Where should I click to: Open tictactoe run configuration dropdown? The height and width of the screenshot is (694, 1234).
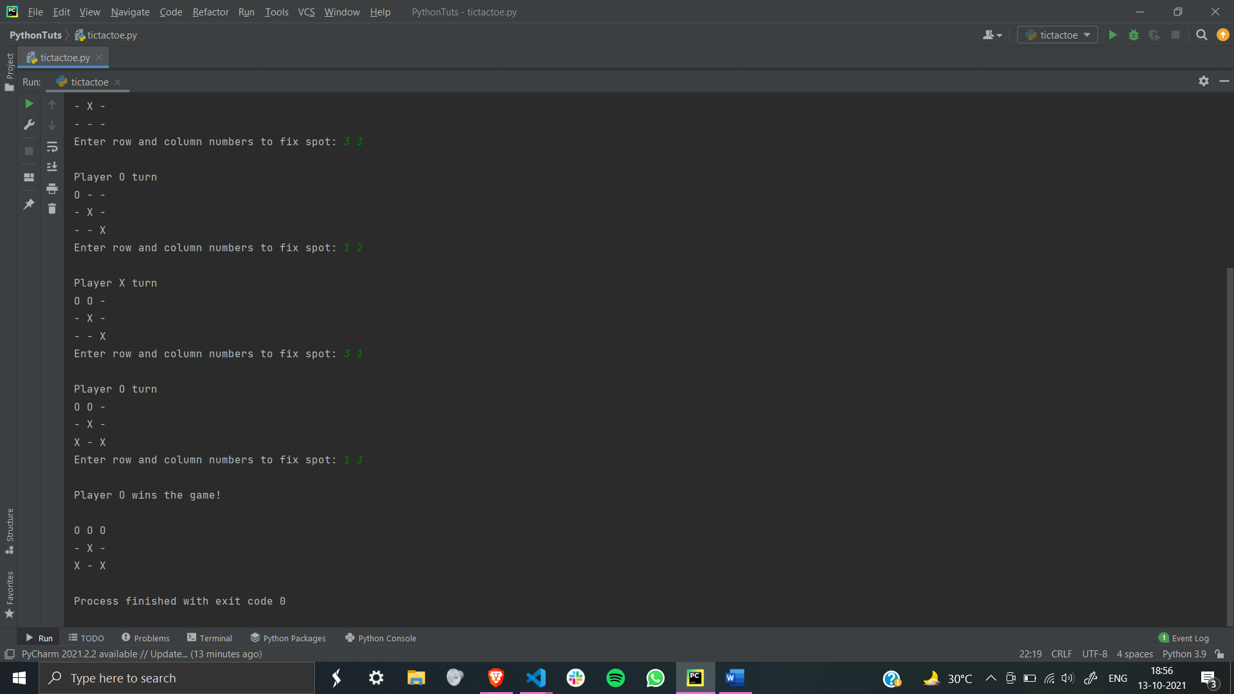click(x=1058, y=35)
